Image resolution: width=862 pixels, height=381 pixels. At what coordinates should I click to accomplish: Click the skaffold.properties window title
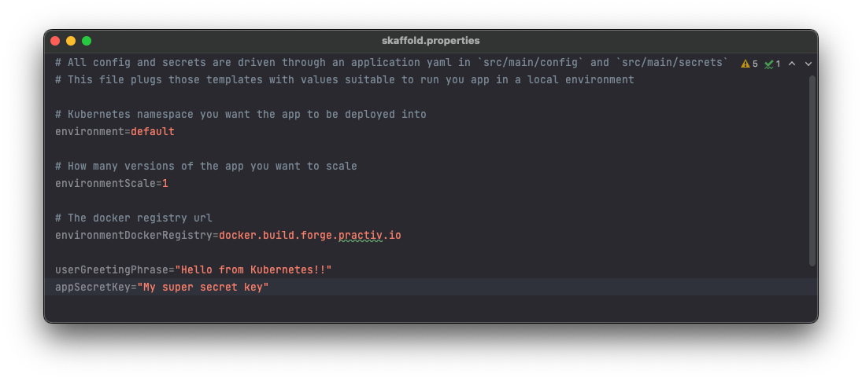[x=431, y=41]
